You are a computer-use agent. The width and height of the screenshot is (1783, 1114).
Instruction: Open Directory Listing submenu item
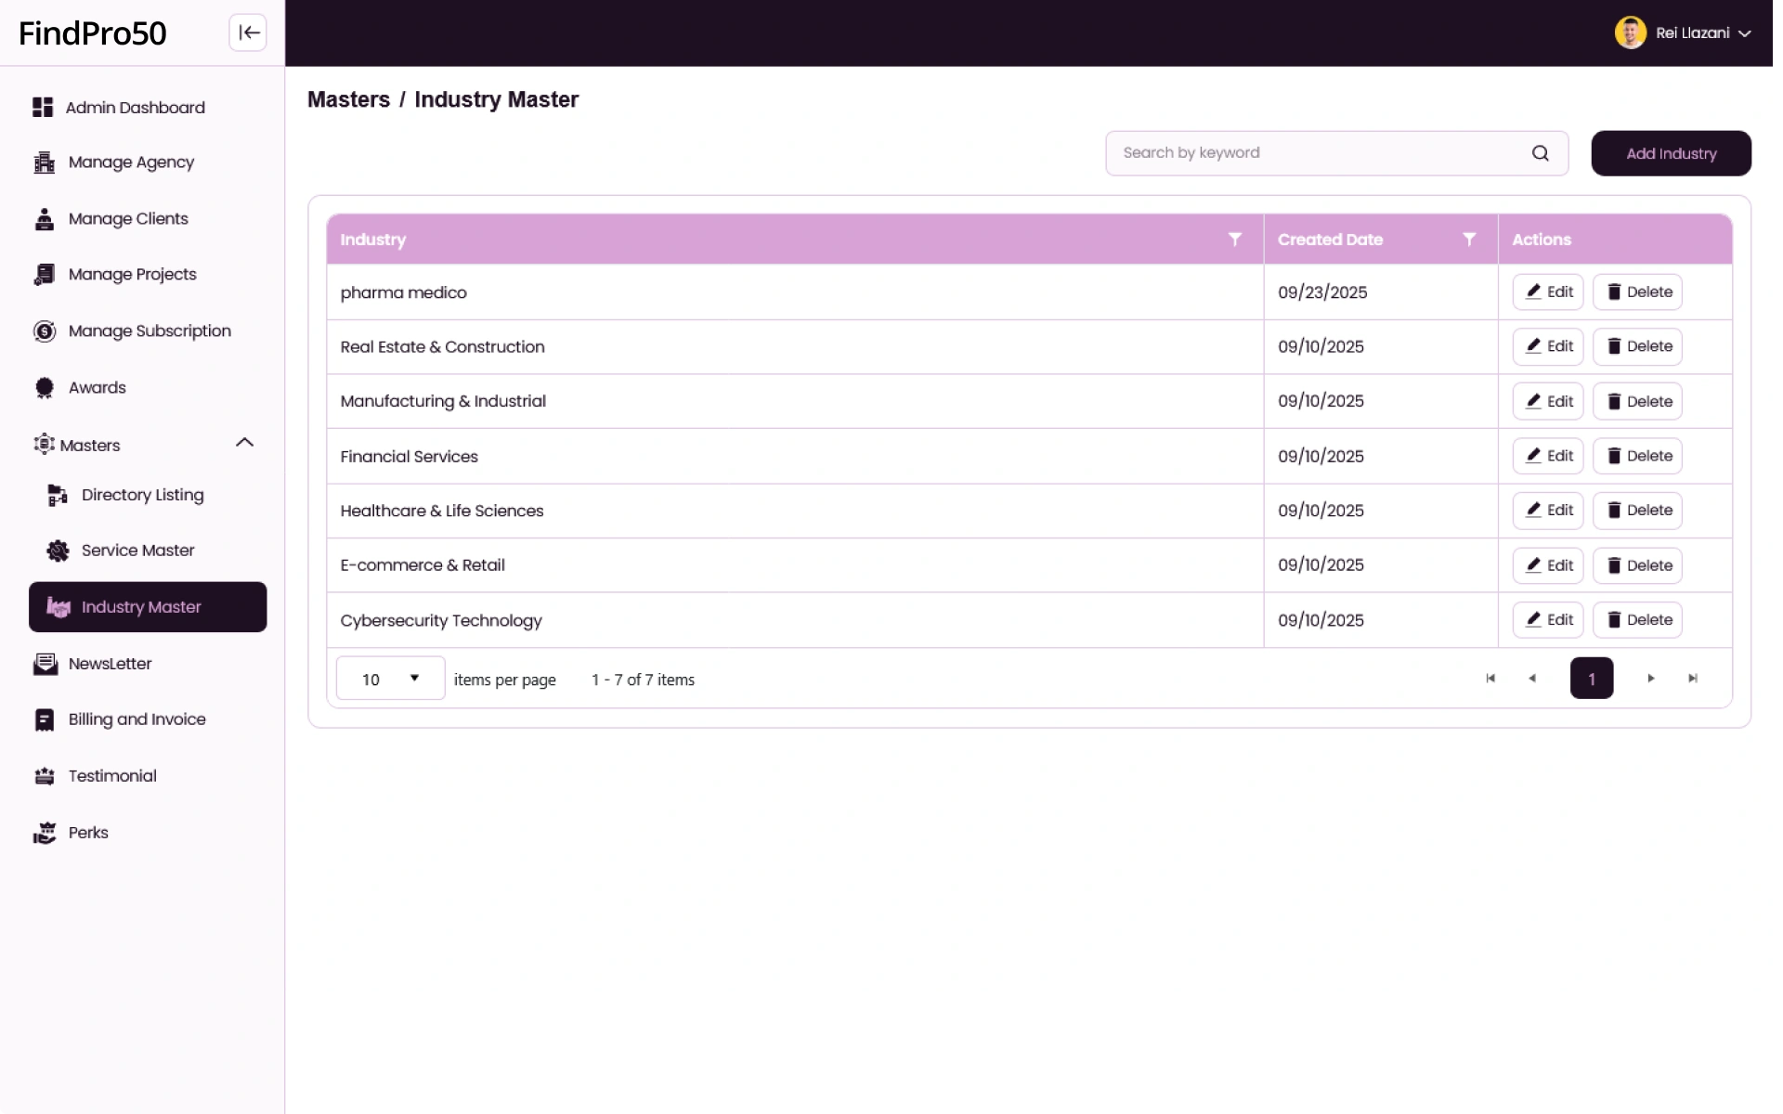pyautogui.click(x=142, y=495)
